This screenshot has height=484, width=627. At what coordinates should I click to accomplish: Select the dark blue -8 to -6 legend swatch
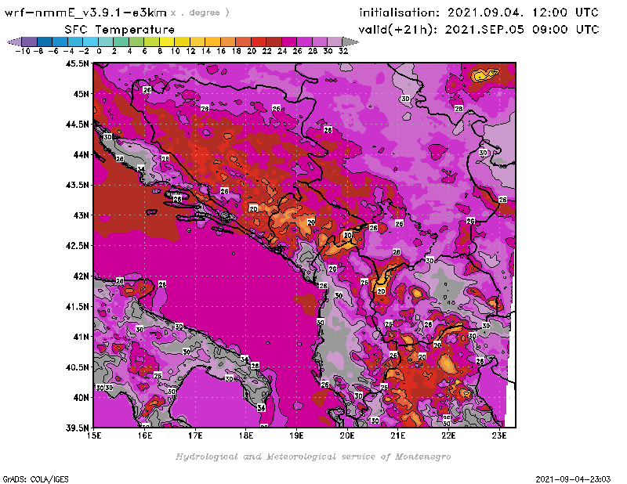coord(45,42)
